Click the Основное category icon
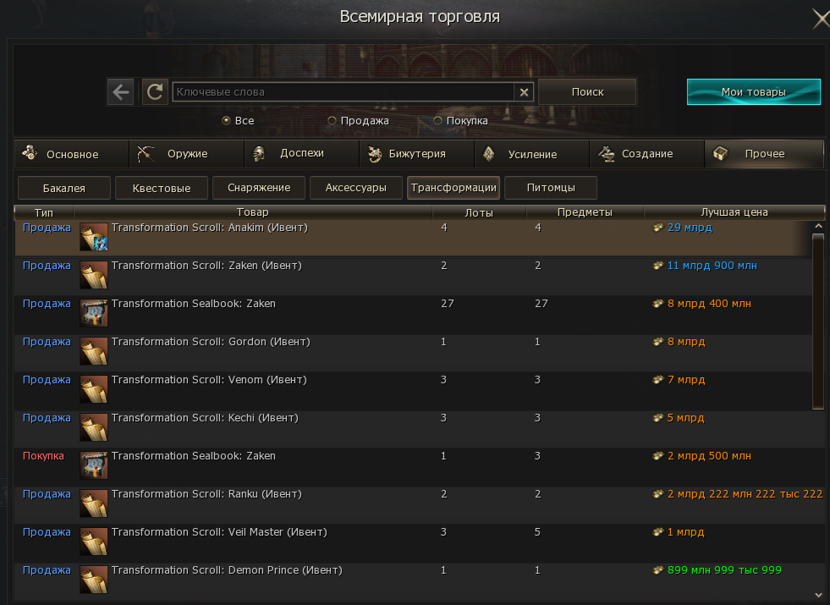This screenshot has height=605, width=830. coord(30,153)
